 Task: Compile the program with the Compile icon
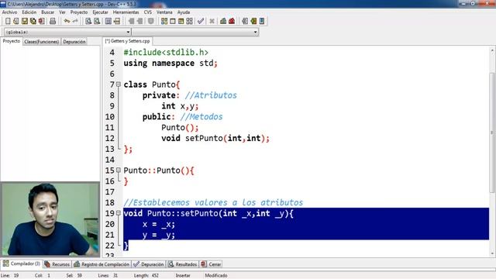164,21
